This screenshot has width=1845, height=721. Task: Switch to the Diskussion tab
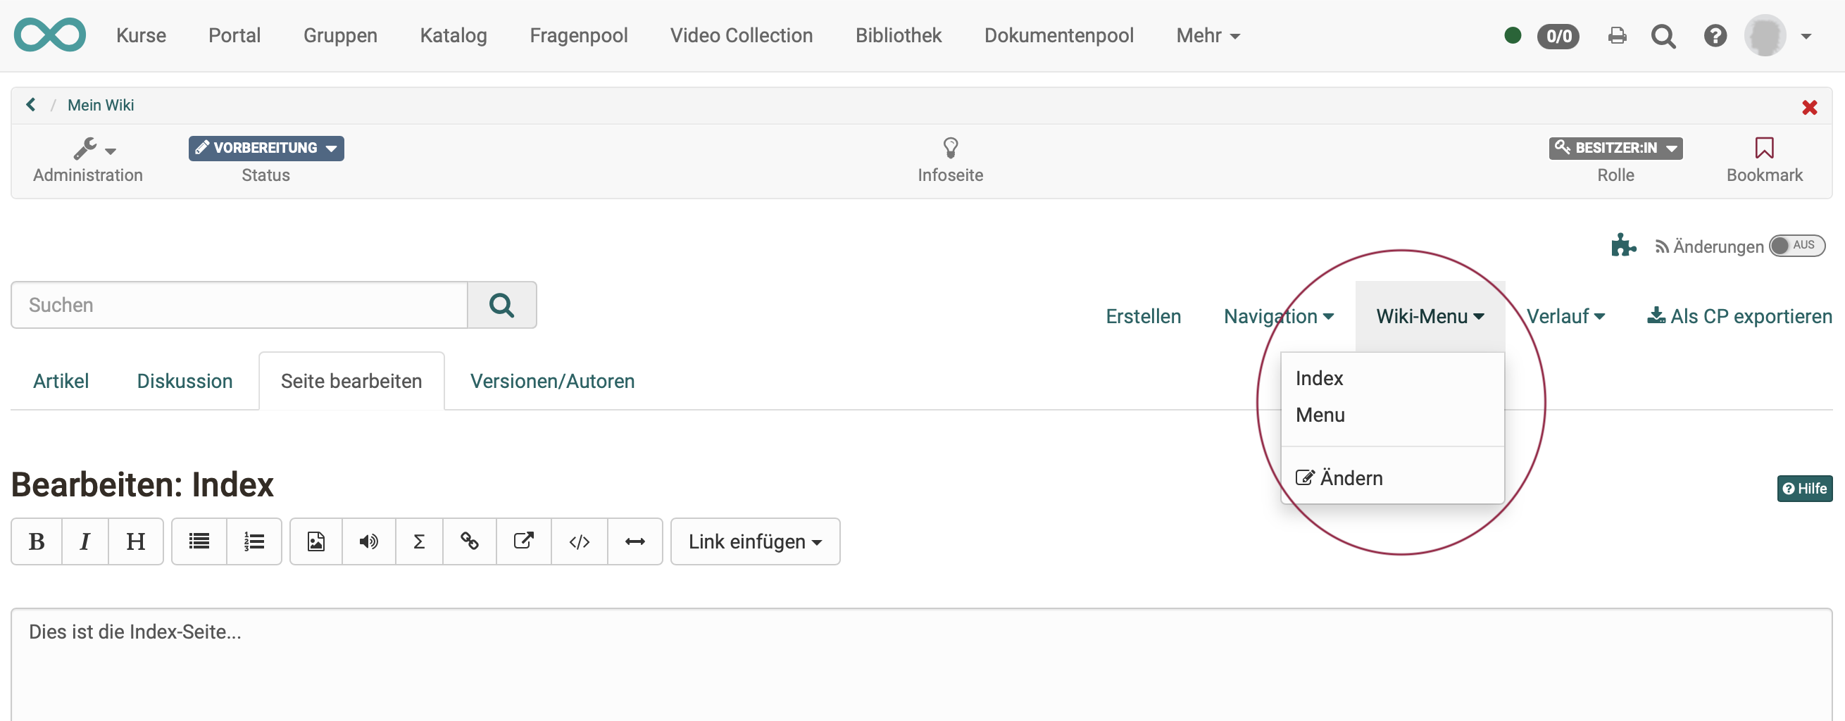(x=184, y=380)
